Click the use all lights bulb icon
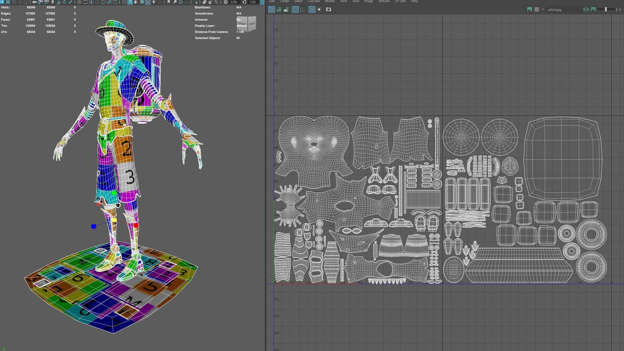The height and width of the screenshot is (351, 624). 154,2
